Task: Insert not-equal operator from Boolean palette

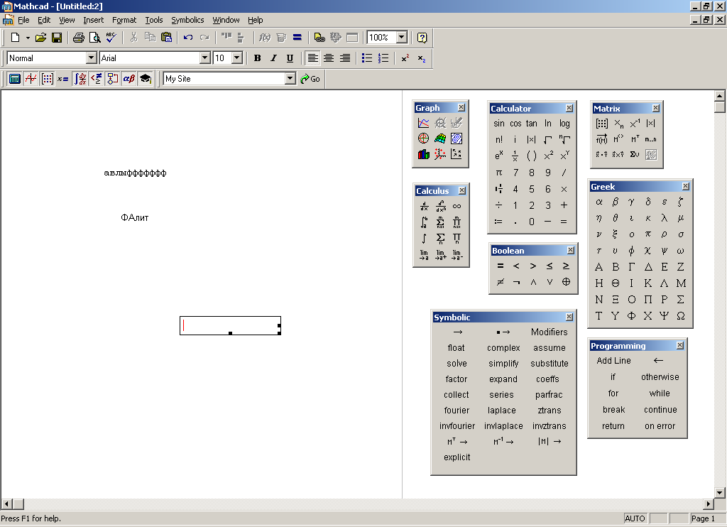Action: pyautogui.click(x=501, y=282)
